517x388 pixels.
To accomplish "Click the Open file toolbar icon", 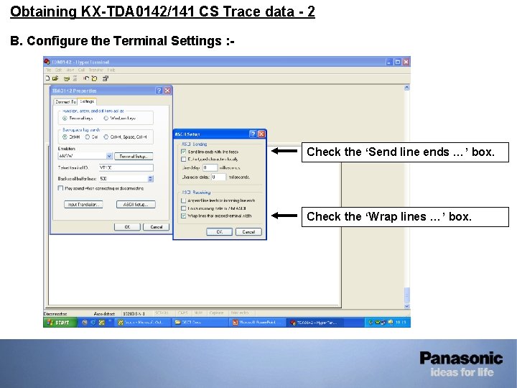I will pos(55,78).
